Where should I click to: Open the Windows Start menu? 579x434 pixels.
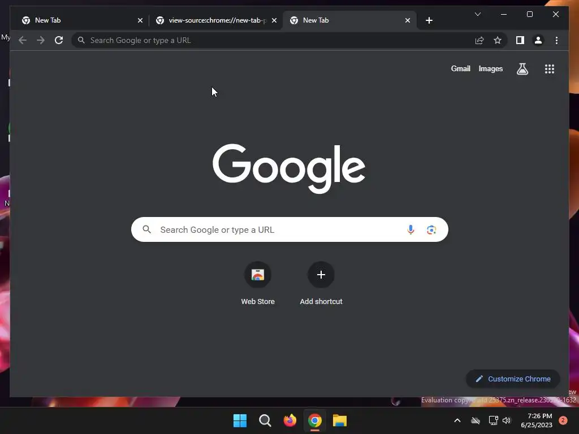pyautogui.click(x=240, y=420)
